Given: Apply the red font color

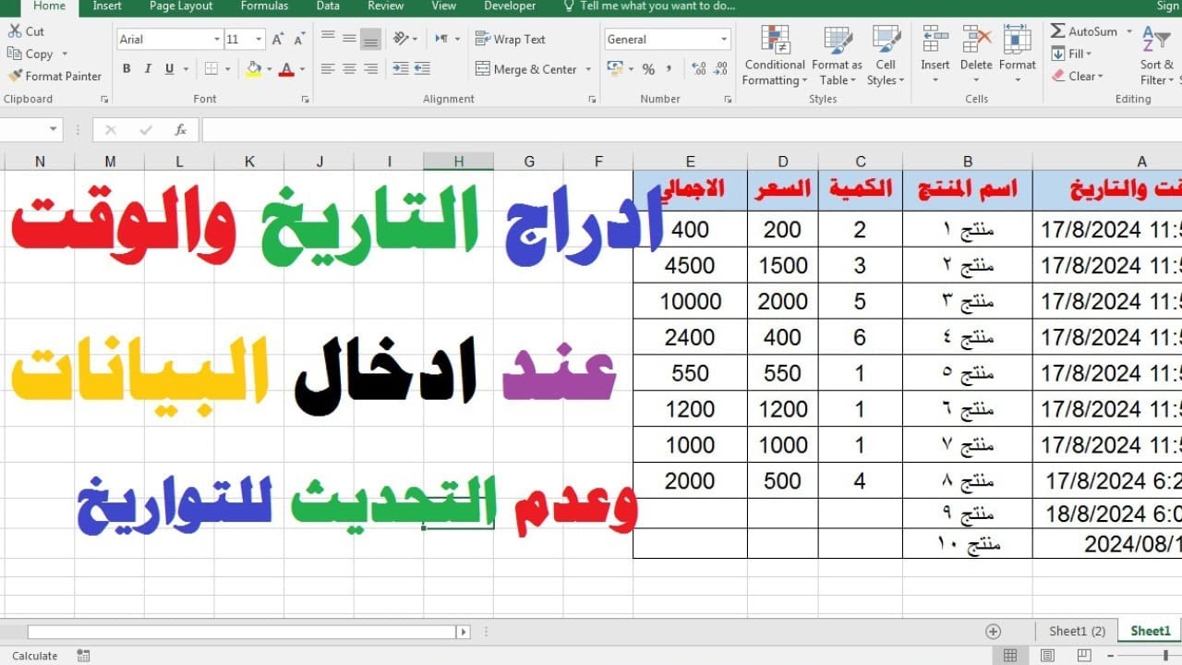Looking at the screenshot, I should (x=286, y=68).
